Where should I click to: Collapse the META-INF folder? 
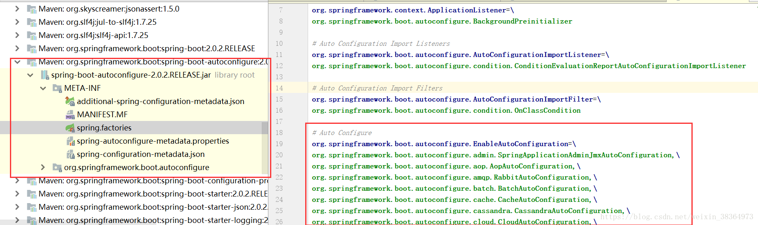tap(43, 88)
